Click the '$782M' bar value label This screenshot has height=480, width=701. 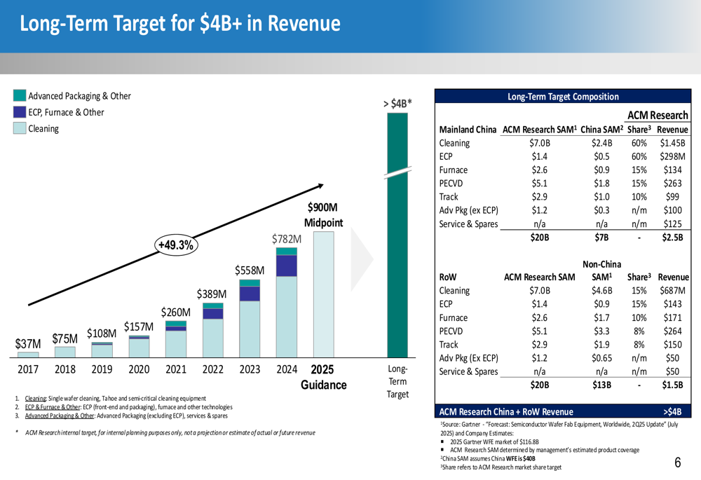(x=287, y=239)
